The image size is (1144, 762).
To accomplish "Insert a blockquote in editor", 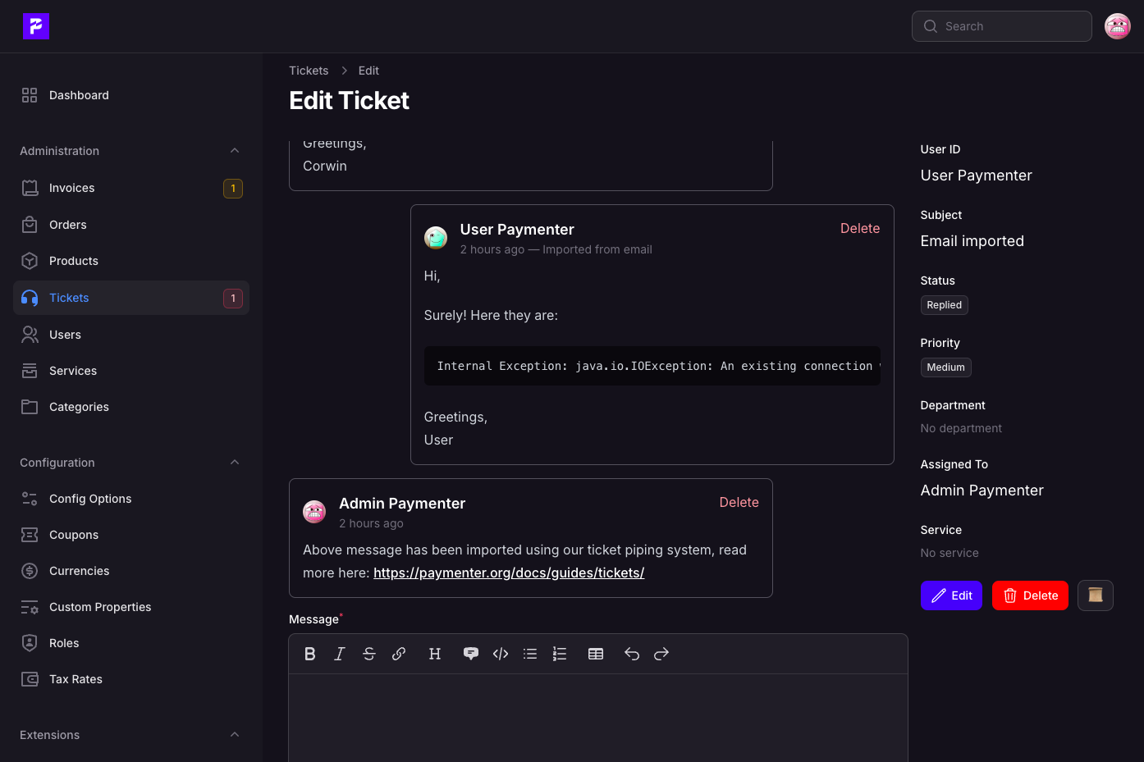I will [471, 654].
